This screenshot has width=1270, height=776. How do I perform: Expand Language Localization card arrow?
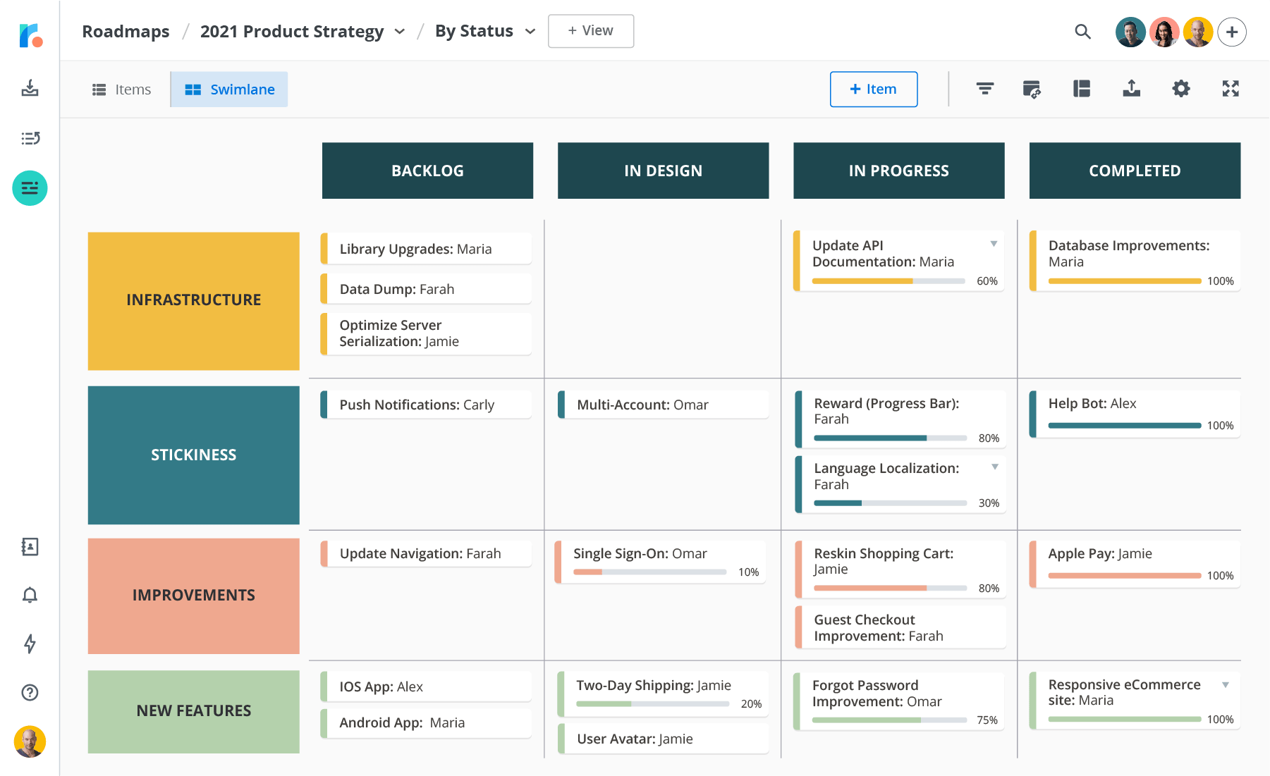(995, 467)
